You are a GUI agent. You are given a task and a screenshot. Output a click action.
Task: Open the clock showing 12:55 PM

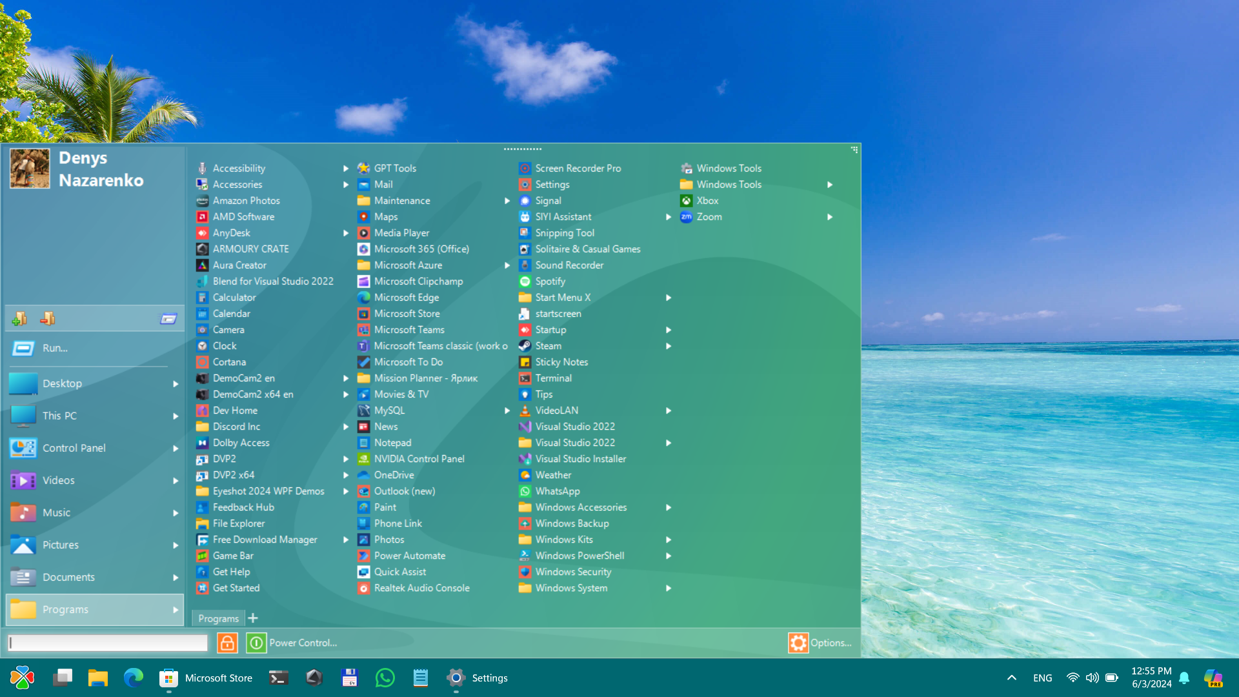pyautogui.click(x=1151, y=678)
